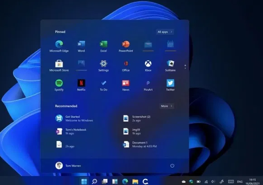Click OneDrive cloud icon in system tray
The height and width of the screenshot is (185, 263).
point(184,181)
